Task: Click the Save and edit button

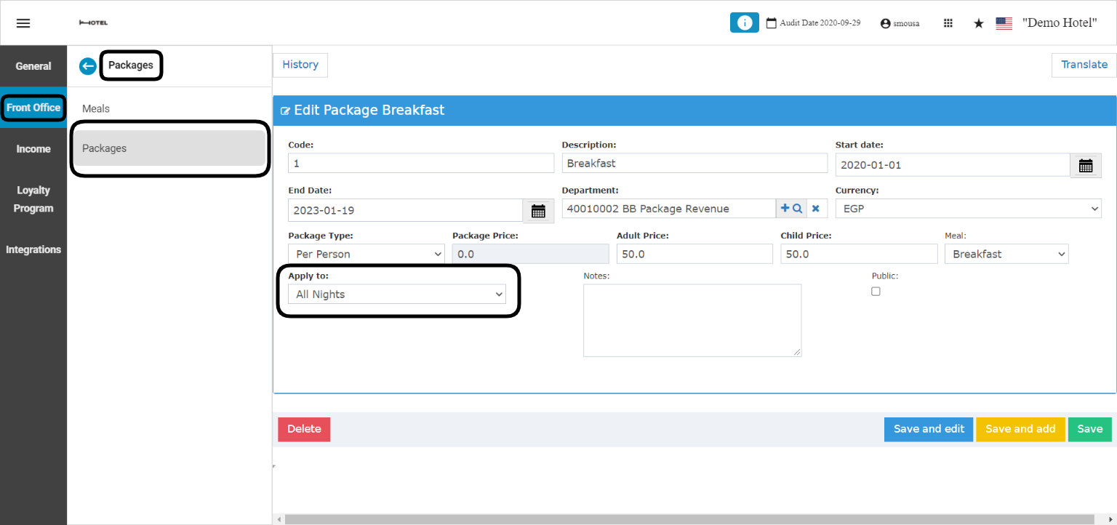Action: (x=929, y=429)
